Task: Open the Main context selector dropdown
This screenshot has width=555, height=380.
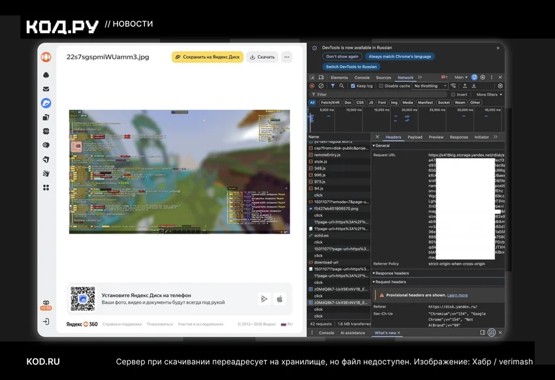Action: click(461, 77)
